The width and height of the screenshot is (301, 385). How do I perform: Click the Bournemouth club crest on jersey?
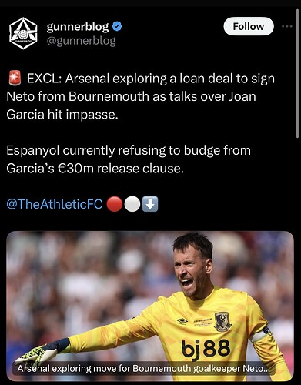point(222,321)
